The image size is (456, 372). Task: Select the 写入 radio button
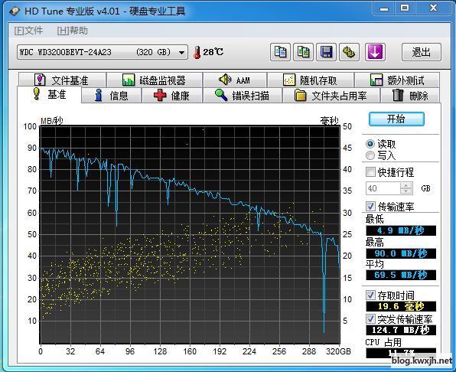click(x=370, y=155)
